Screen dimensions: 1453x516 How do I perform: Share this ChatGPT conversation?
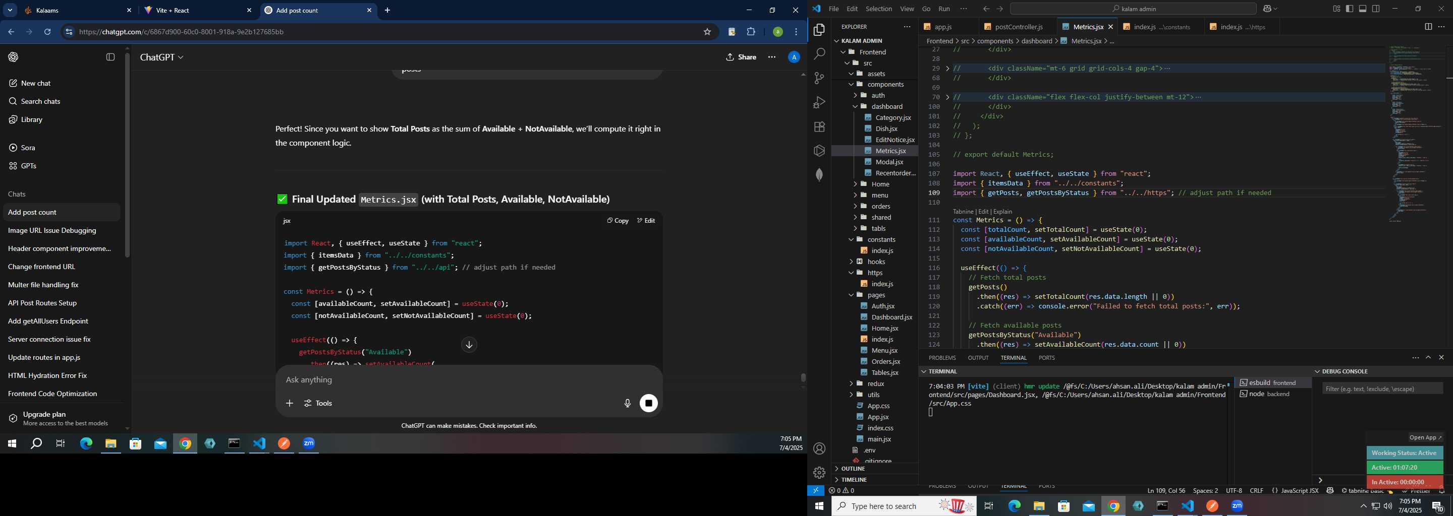741,57
